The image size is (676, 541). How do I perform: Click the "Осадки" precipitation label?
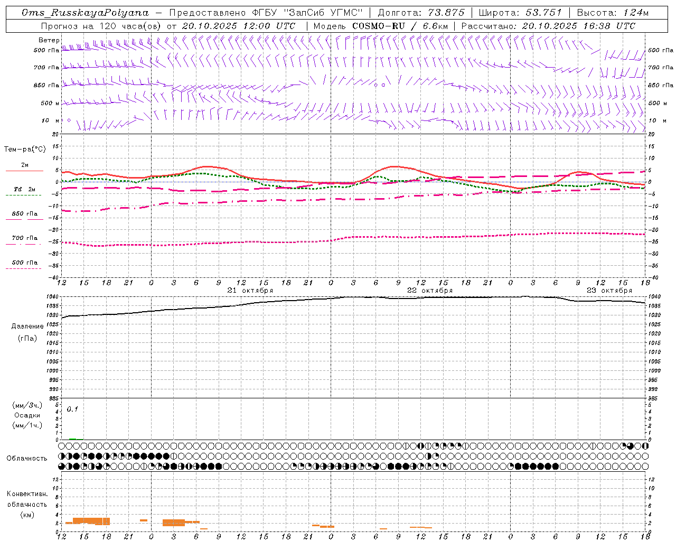tap(27, 415)
